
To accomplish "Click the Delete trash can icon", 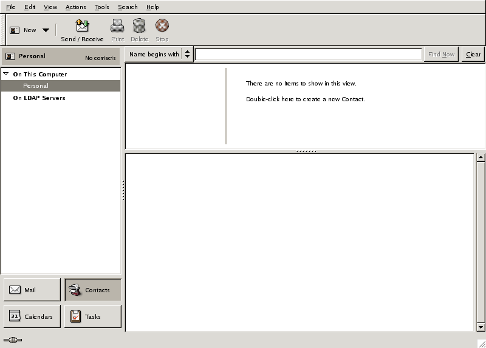I will point(139,26).
